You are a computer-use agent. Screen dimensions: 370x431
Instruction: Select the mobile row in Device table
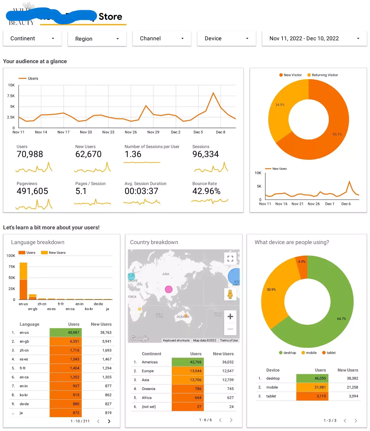point(308,387)
